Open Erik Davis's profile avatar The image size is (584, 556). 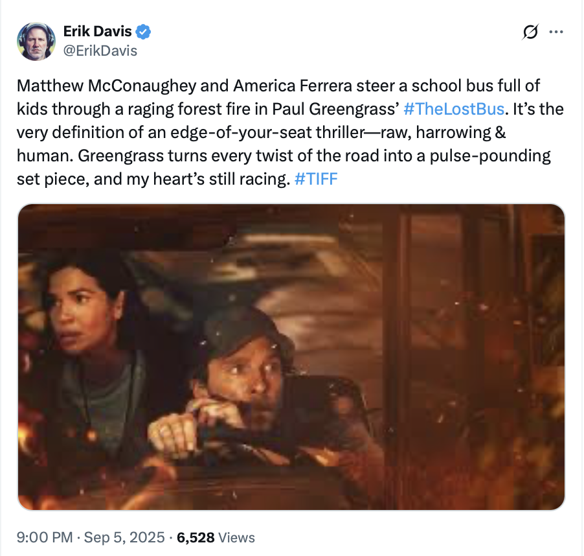pos(36,41)
